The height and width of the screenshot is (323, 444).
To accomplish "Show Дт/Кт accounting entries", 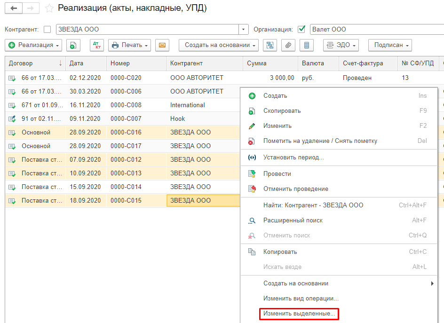I will pyautogui.click(x=97, y=45).
